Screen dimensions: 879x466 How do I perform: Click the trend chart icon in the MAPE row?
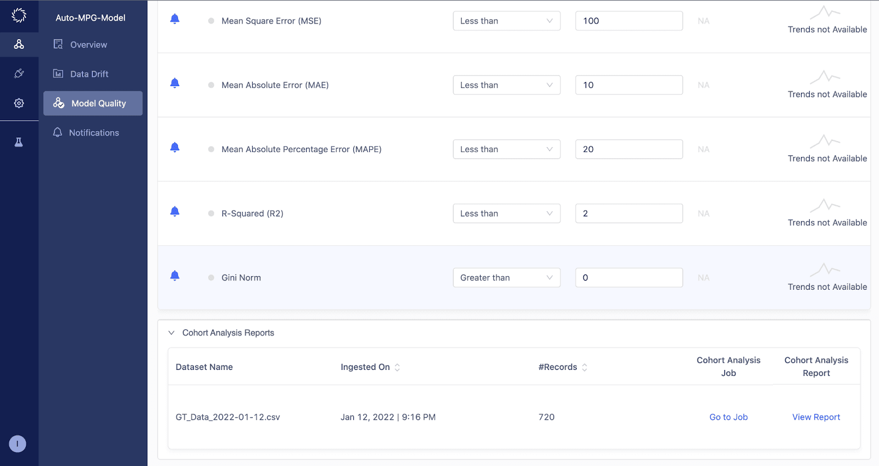coord(825,141)
